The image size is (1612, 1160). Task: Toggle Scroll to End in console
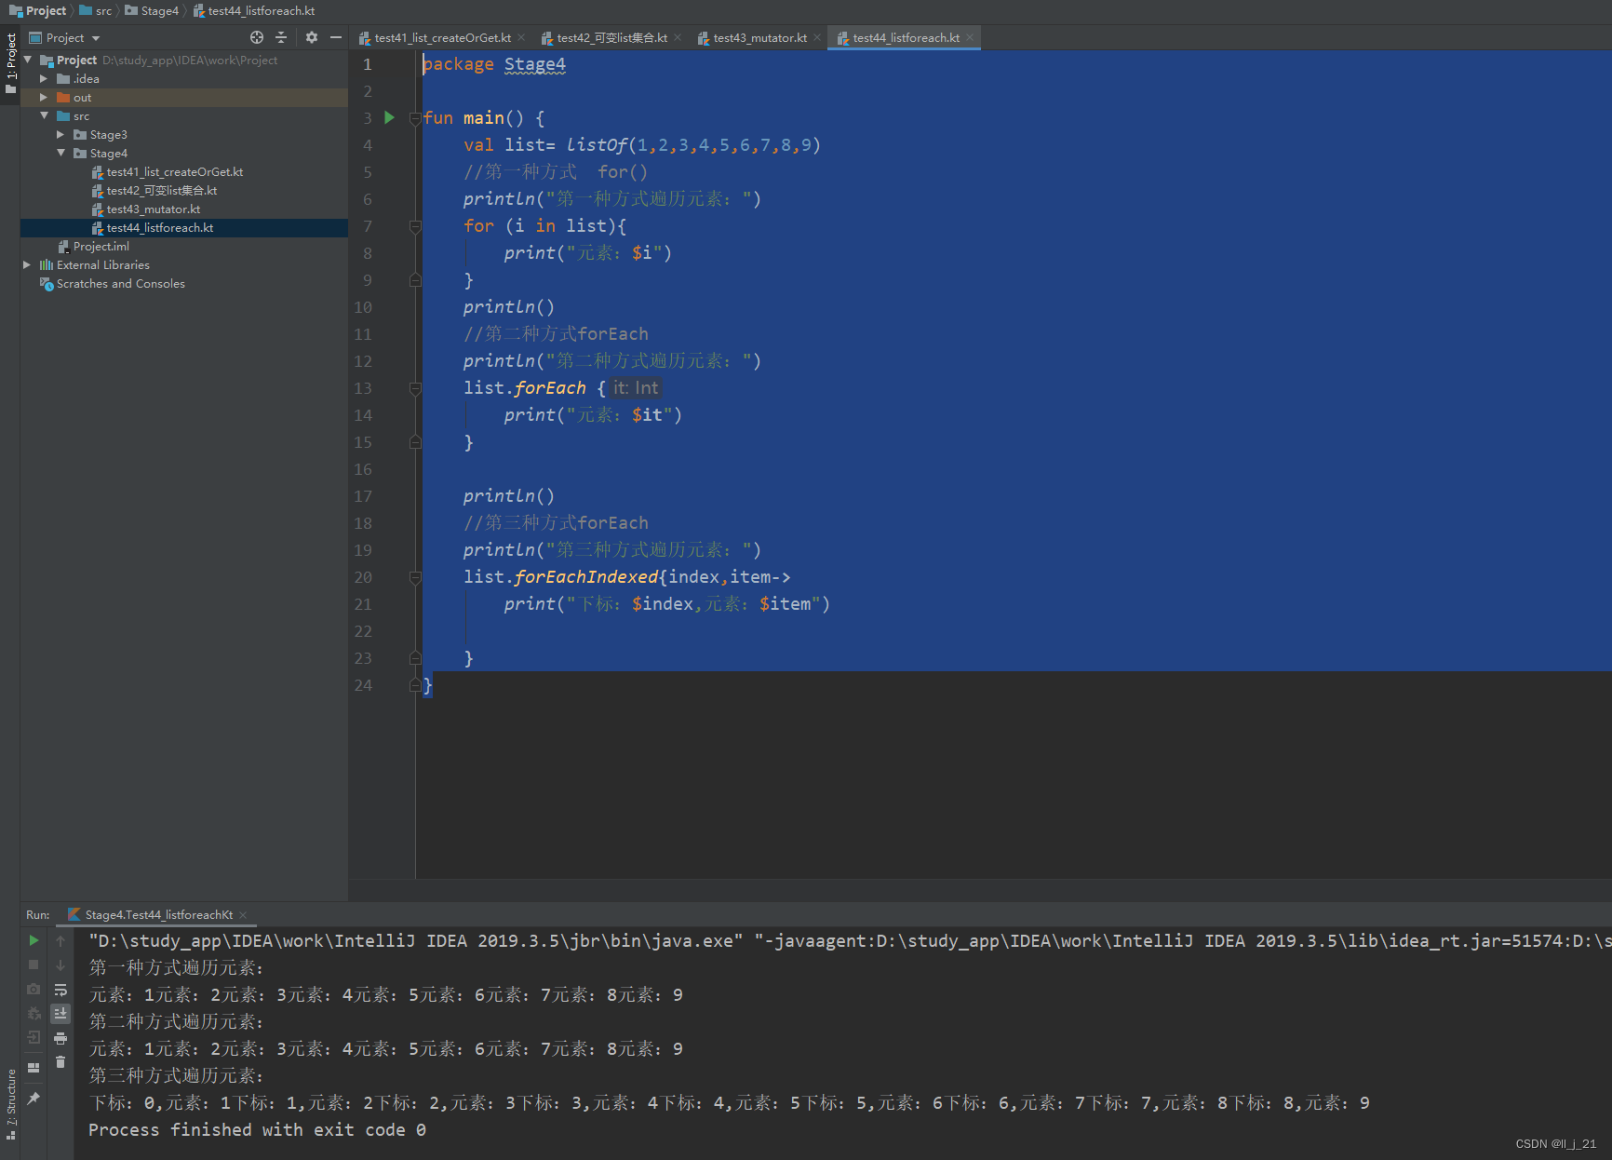(x=60, y=1014)
